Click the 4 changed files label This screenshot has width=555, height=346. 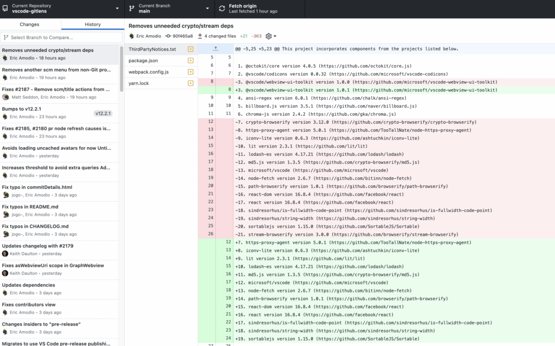pyautogui.click(x=220, y=36)
